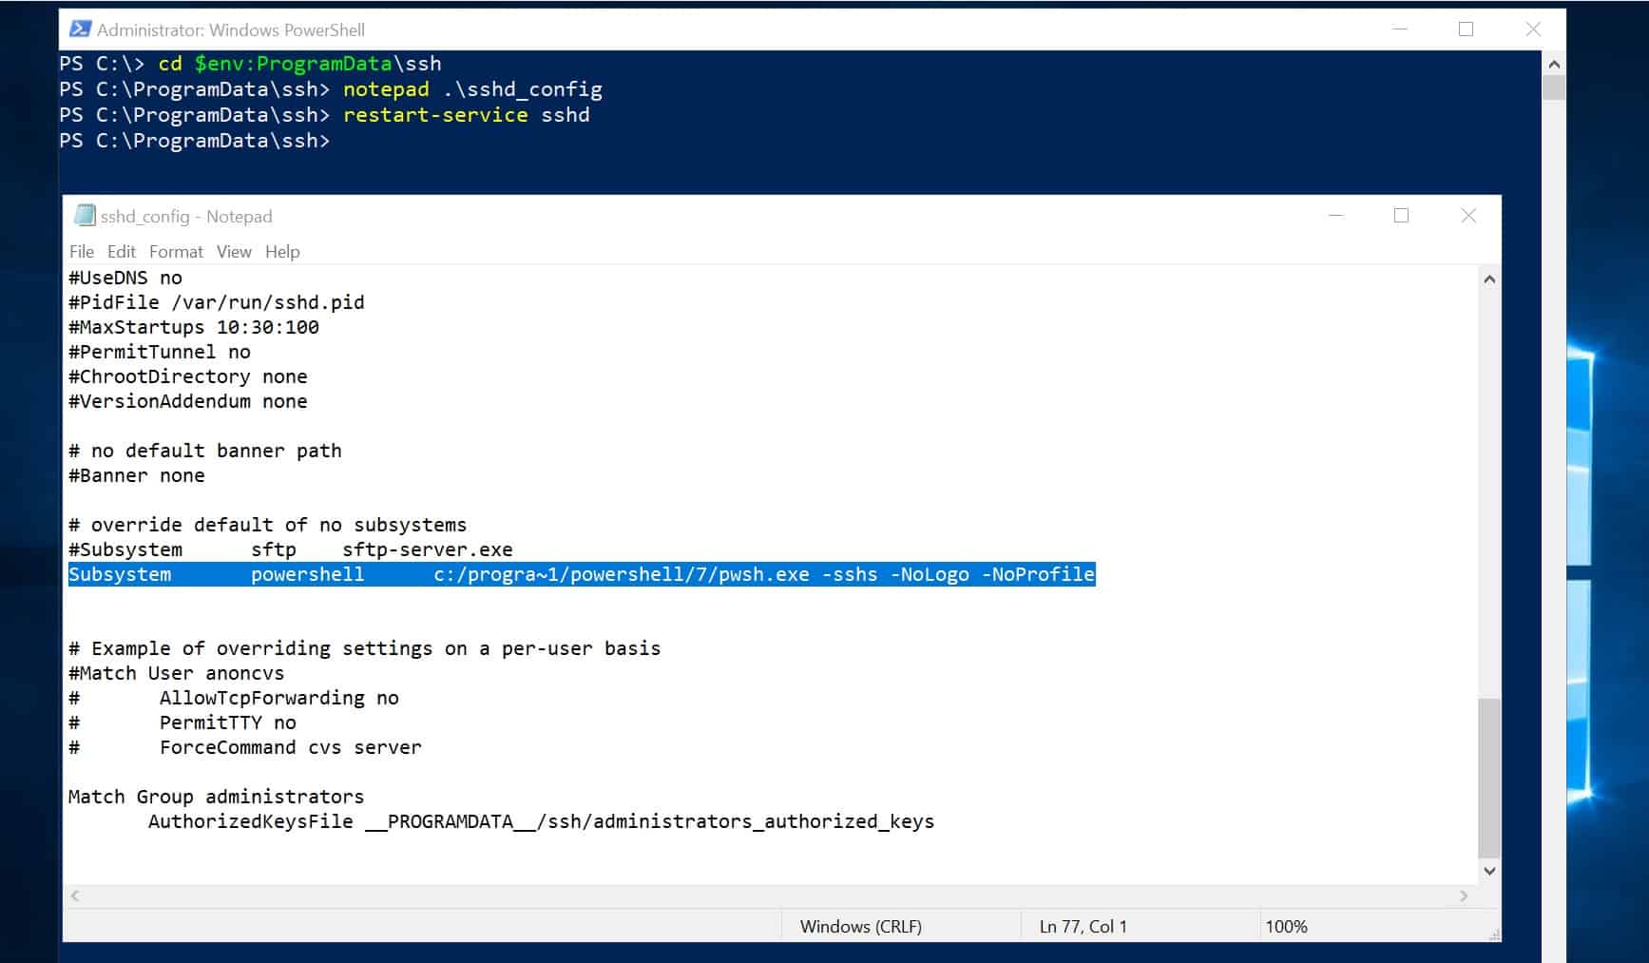Screen dimensions: 1649x963
Task: Click the down arrow on Notepad's vertical scrollbar
Action: coord(1491,870)
